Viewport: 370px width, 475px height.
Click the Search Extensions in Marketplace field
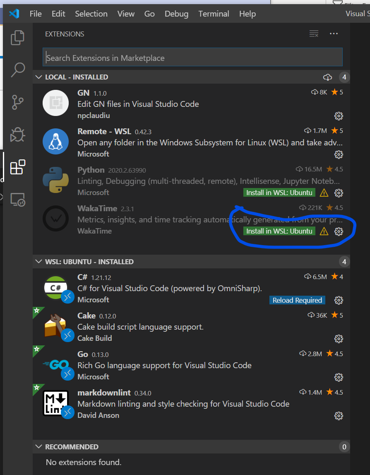click(x=192, y=57)
